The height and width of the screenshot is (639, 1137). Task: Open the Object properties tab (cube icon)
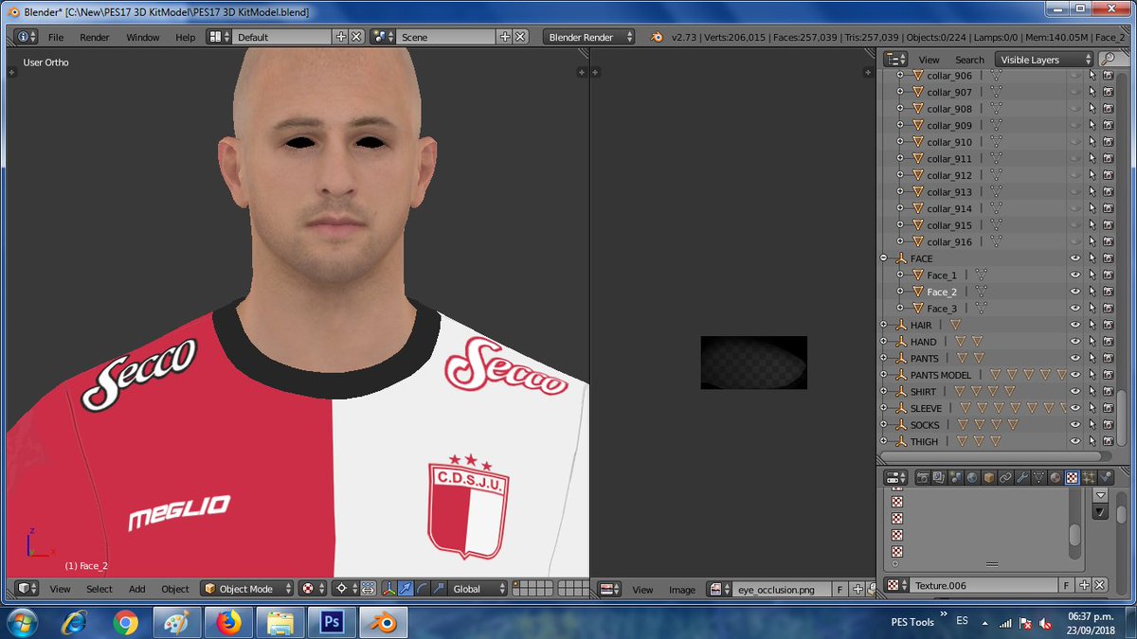pyautogui.click(x=988, y=477)
